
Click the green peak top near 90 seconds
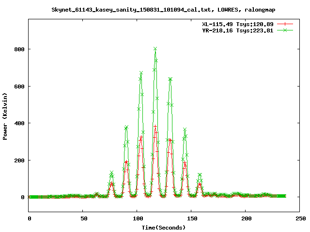click(x=126, y=128)
